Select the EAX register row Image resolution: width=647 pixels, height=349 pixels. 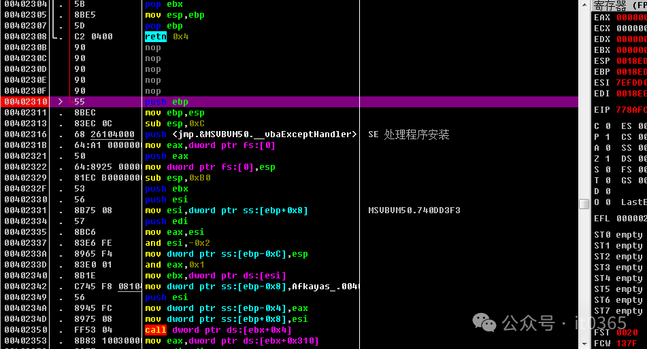point(619,18)
